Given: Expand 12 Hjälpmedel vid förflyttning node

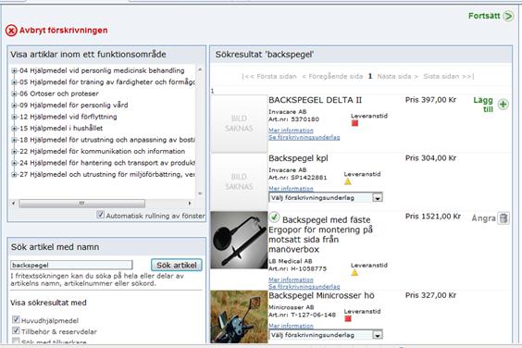Looking at the screenshot, I should point(14,117).
